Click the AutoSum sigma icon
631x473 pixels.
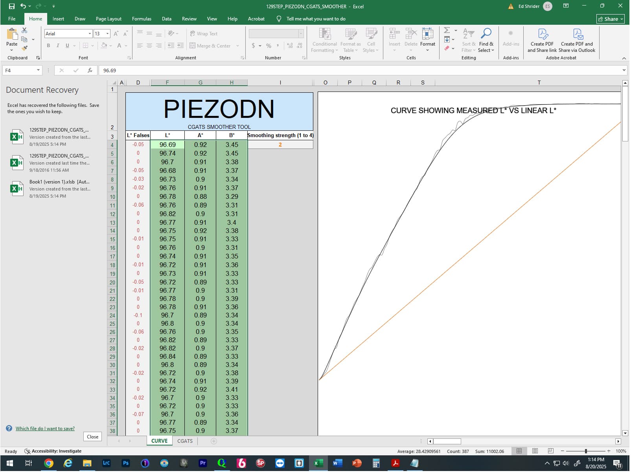(447, 30)
